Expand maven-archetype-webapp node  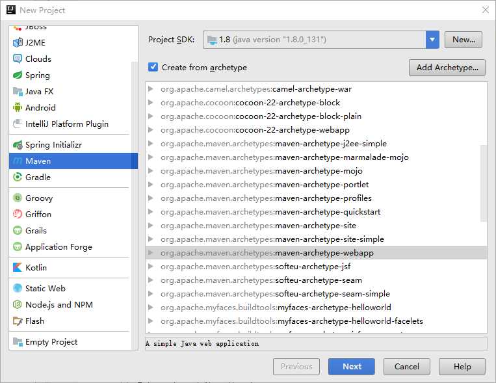[151, 252]
